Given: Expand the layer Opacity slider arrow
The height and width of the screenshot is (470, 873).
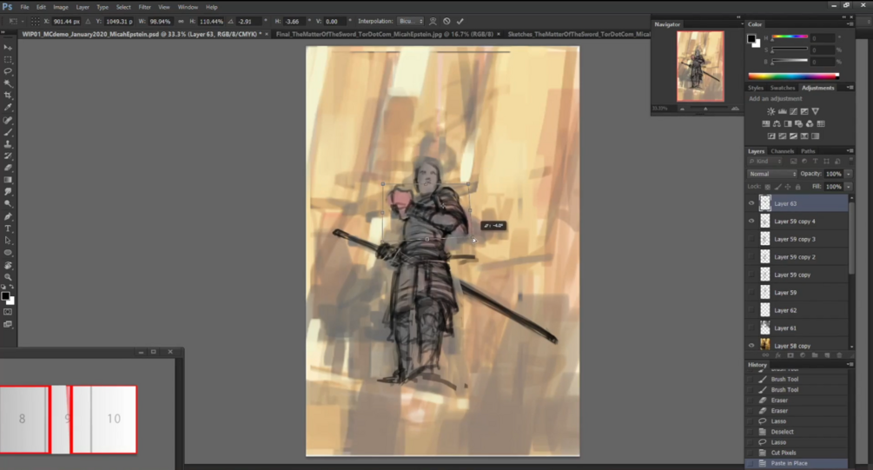Looking at the screenshot, I should point(849,174).
